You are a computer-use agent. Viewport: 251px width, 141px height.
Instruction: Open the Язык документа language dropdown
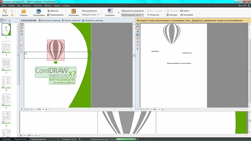coord(91,15)
